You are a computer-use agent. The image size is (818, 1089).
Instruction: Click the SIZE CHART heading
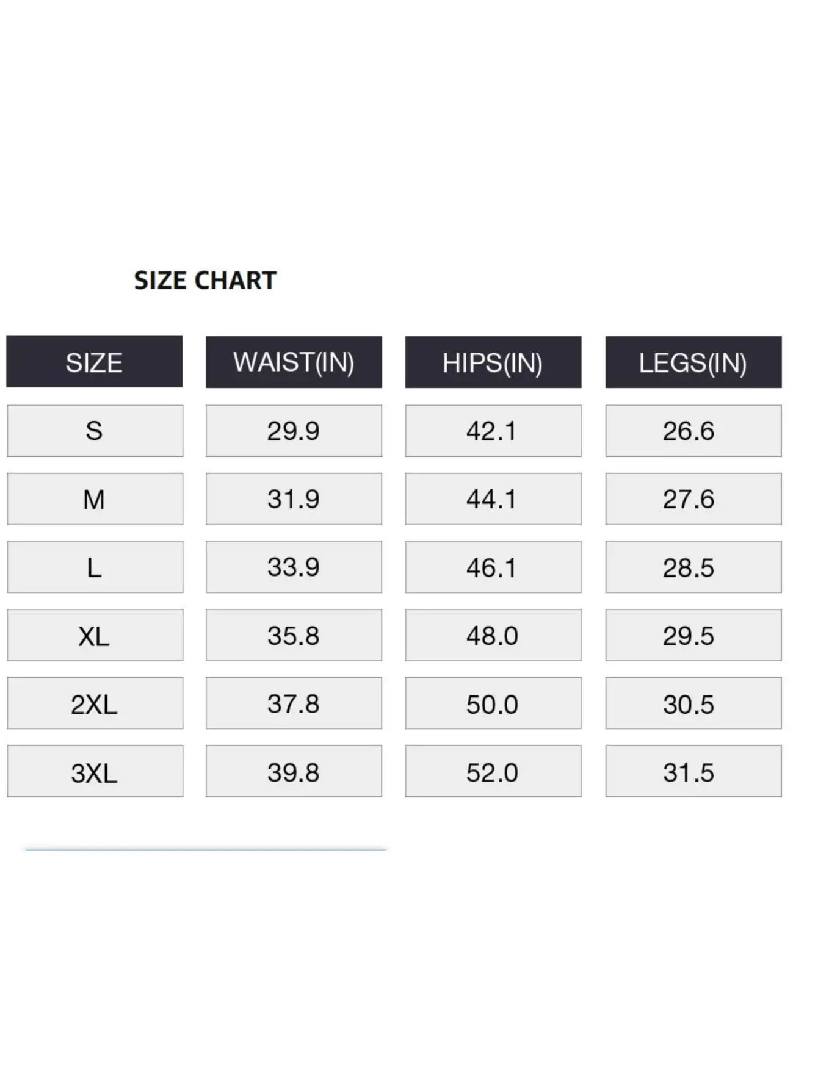coord(205,281)
